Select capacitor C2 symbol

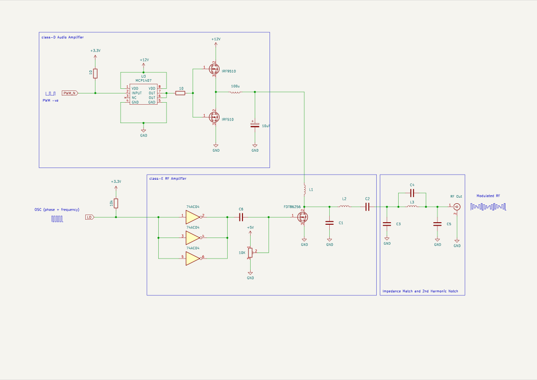pyautogui.click(x=367, y=207)
